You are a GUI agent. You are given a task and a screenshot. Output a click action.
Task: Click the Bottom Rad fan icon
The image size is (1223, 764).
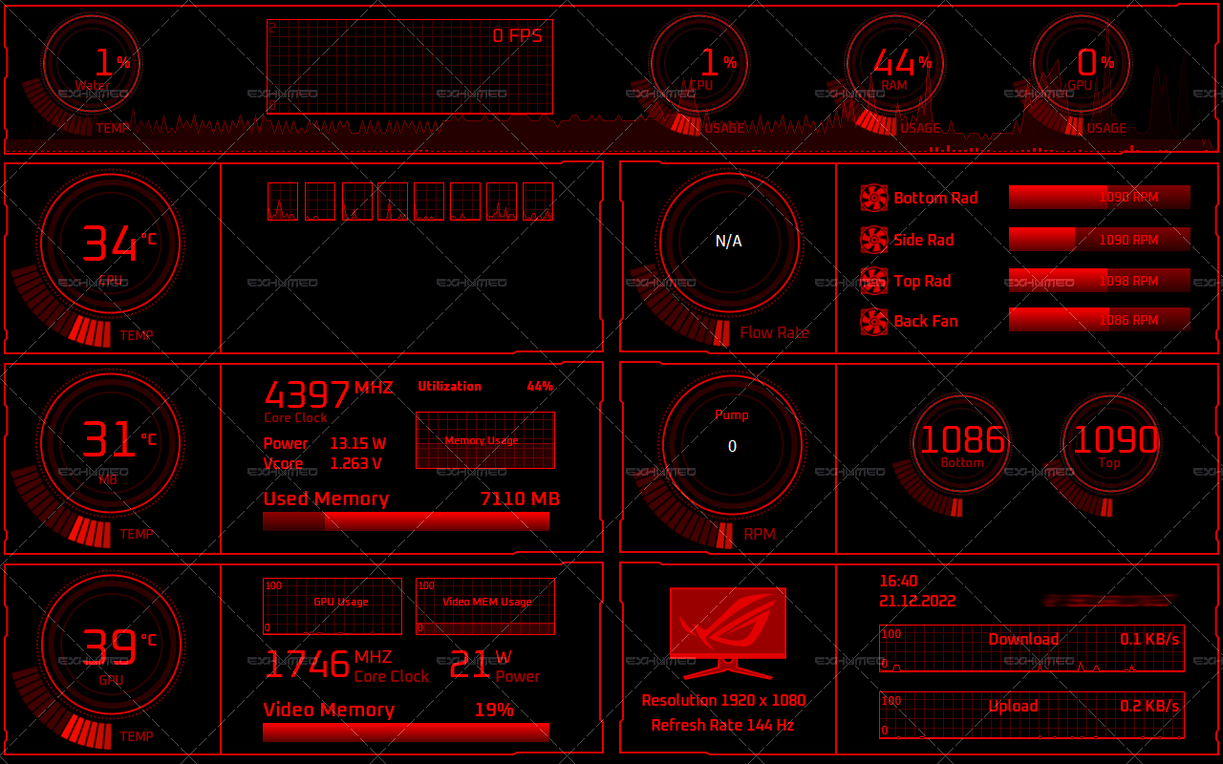(x=872, y=199)
